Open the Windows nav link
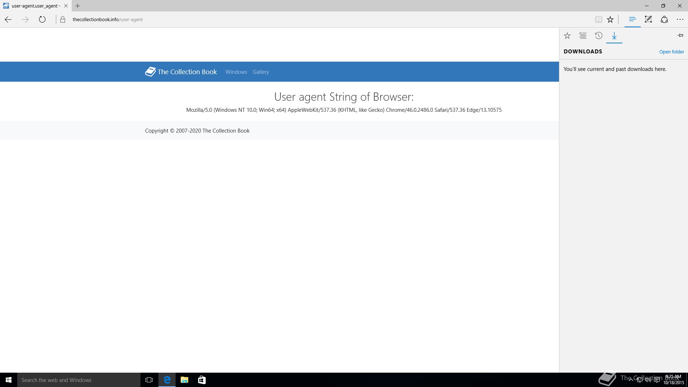This screenshot has height=387, width=688. 236,72
